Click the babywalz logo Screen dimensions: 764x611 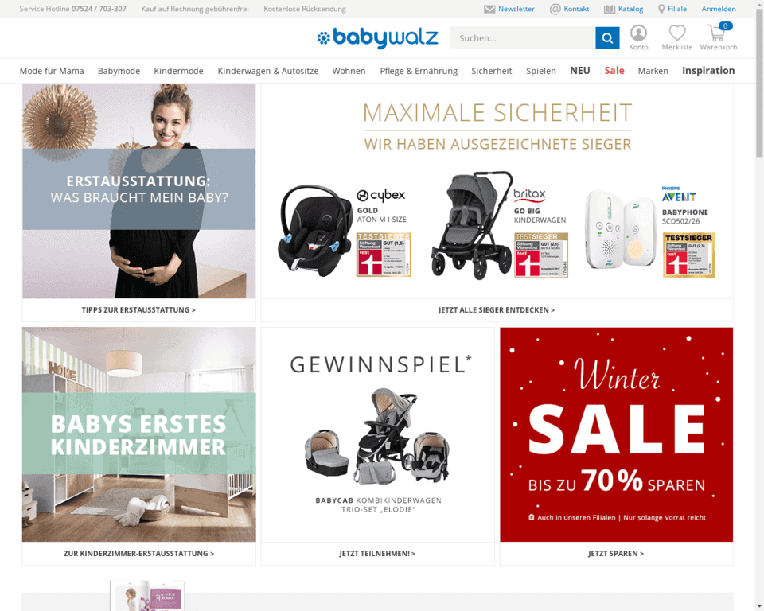pyautogui.click(x=377, y=37)
